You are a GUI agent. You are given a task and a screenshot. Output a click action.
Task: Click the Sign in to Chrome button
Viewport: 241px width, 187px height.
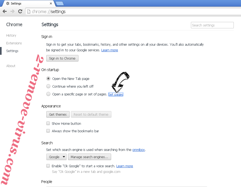62,59
